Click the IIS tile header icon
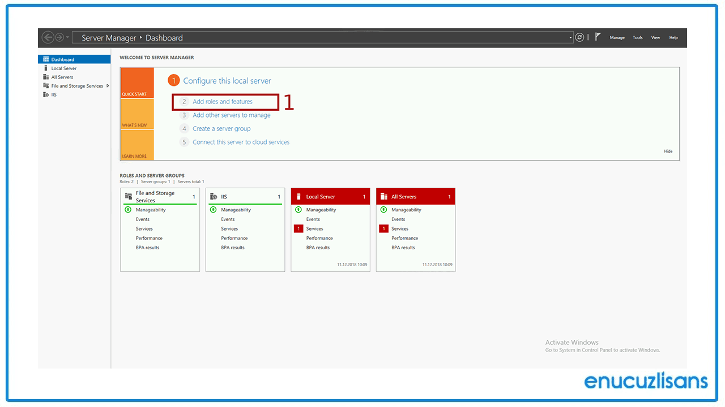 [x=214, y=197]
